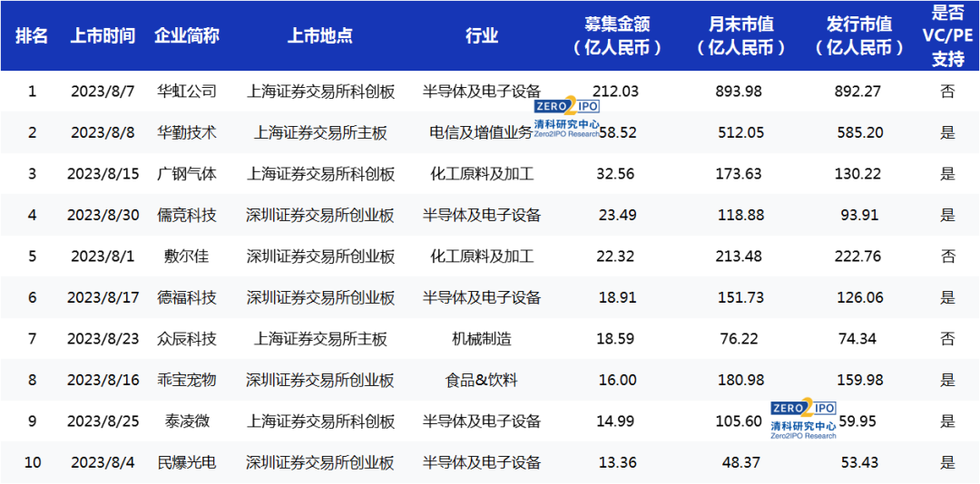This screenshot has width=980, height=484.
Task: Click the 发行市值 column header
Action: pyautogui.click(x=859, y=35)
